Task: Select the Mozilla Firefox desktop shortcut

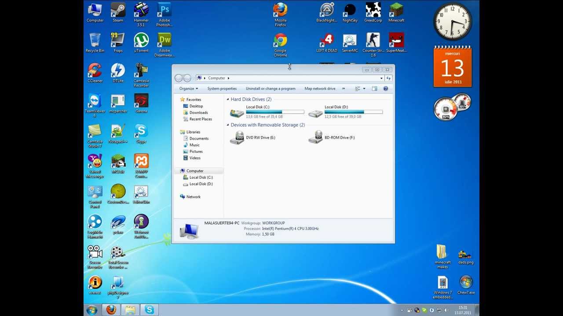Action: 281,14
